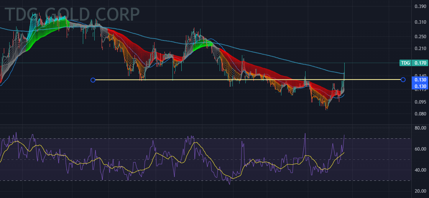Image resolution: width=429 pixels, height=198 pixels.
Task: Select the right anchor circle of the horizontal line
Action: 403,80
